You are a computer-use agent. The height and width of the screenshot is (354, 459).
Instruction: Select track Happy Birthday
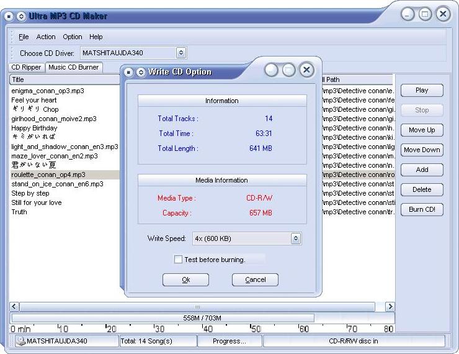(x=34, y=128)
